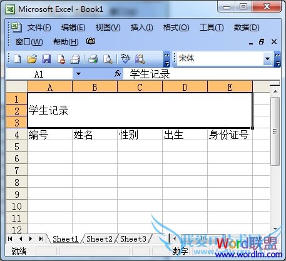The width and height of the screenshot is (286, 261).
Task: Click 就绪 status bar text
Action: click(x=19, y=251)
